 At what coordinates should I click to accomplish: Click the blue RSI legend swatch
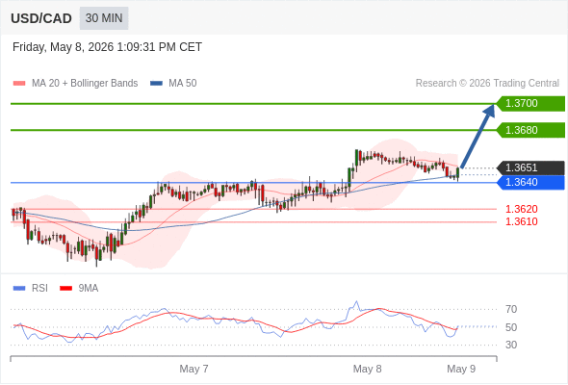pos(19,289)
